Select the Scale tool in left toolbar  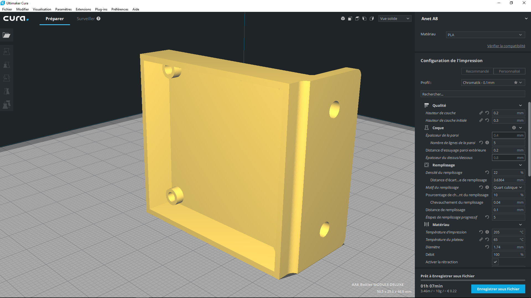(7, 65)
